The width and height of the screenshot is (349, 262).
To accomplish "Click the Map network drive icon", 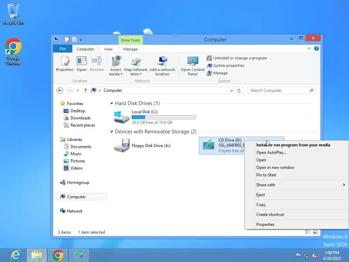I will coord(136,66).
